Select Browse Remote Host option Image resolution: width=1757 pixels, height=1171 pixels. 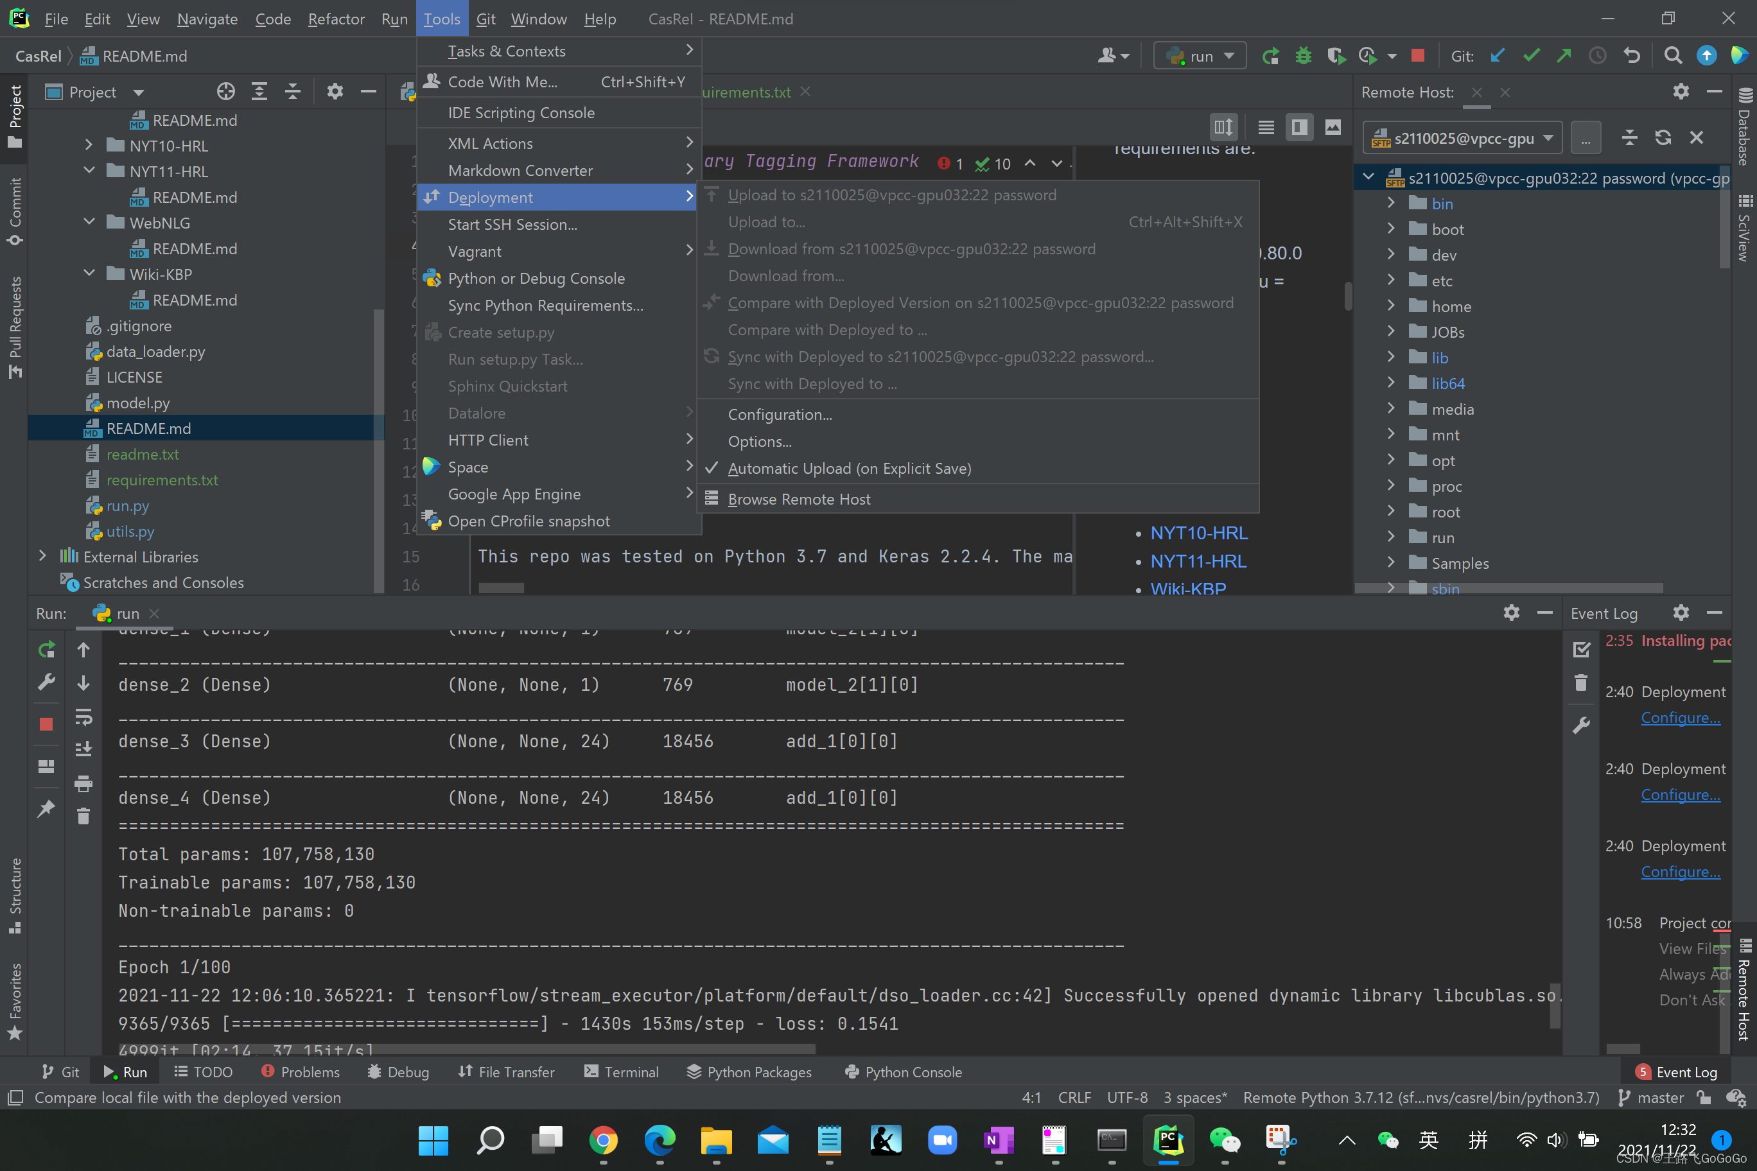click(x=799, y=498)
